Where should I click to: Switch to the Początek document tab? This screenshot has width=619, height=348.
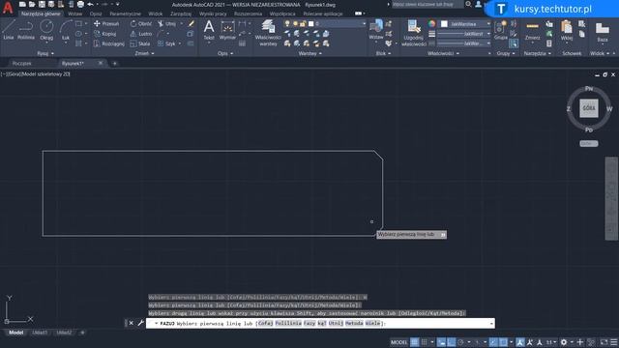coord(21,63)
